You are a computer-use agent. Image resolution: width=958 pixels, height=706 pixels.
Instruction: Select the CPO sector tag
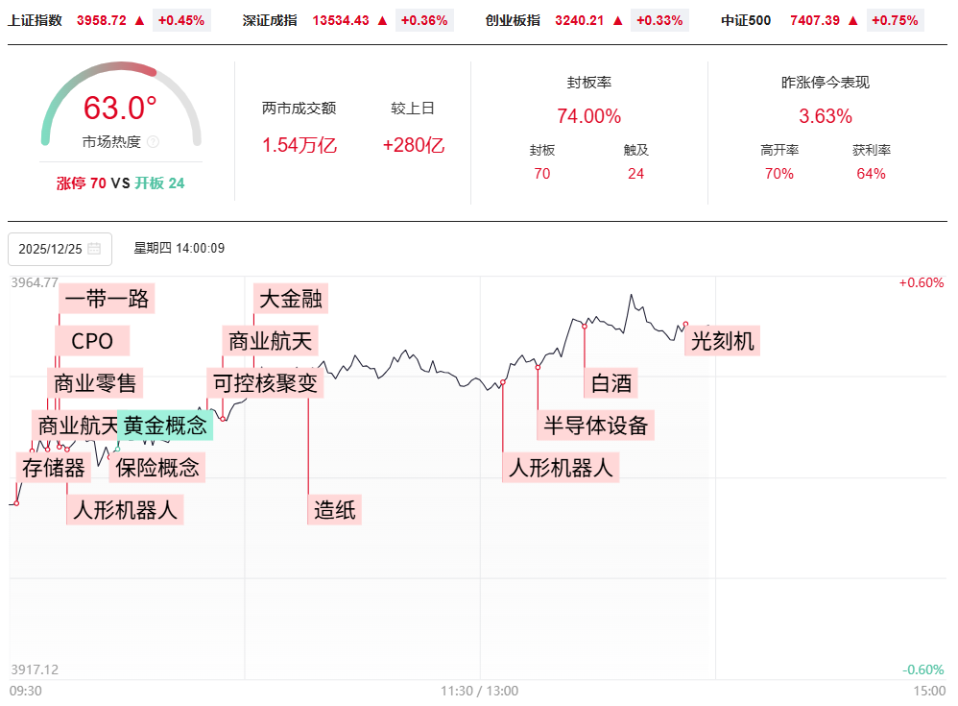pos(92,341)
